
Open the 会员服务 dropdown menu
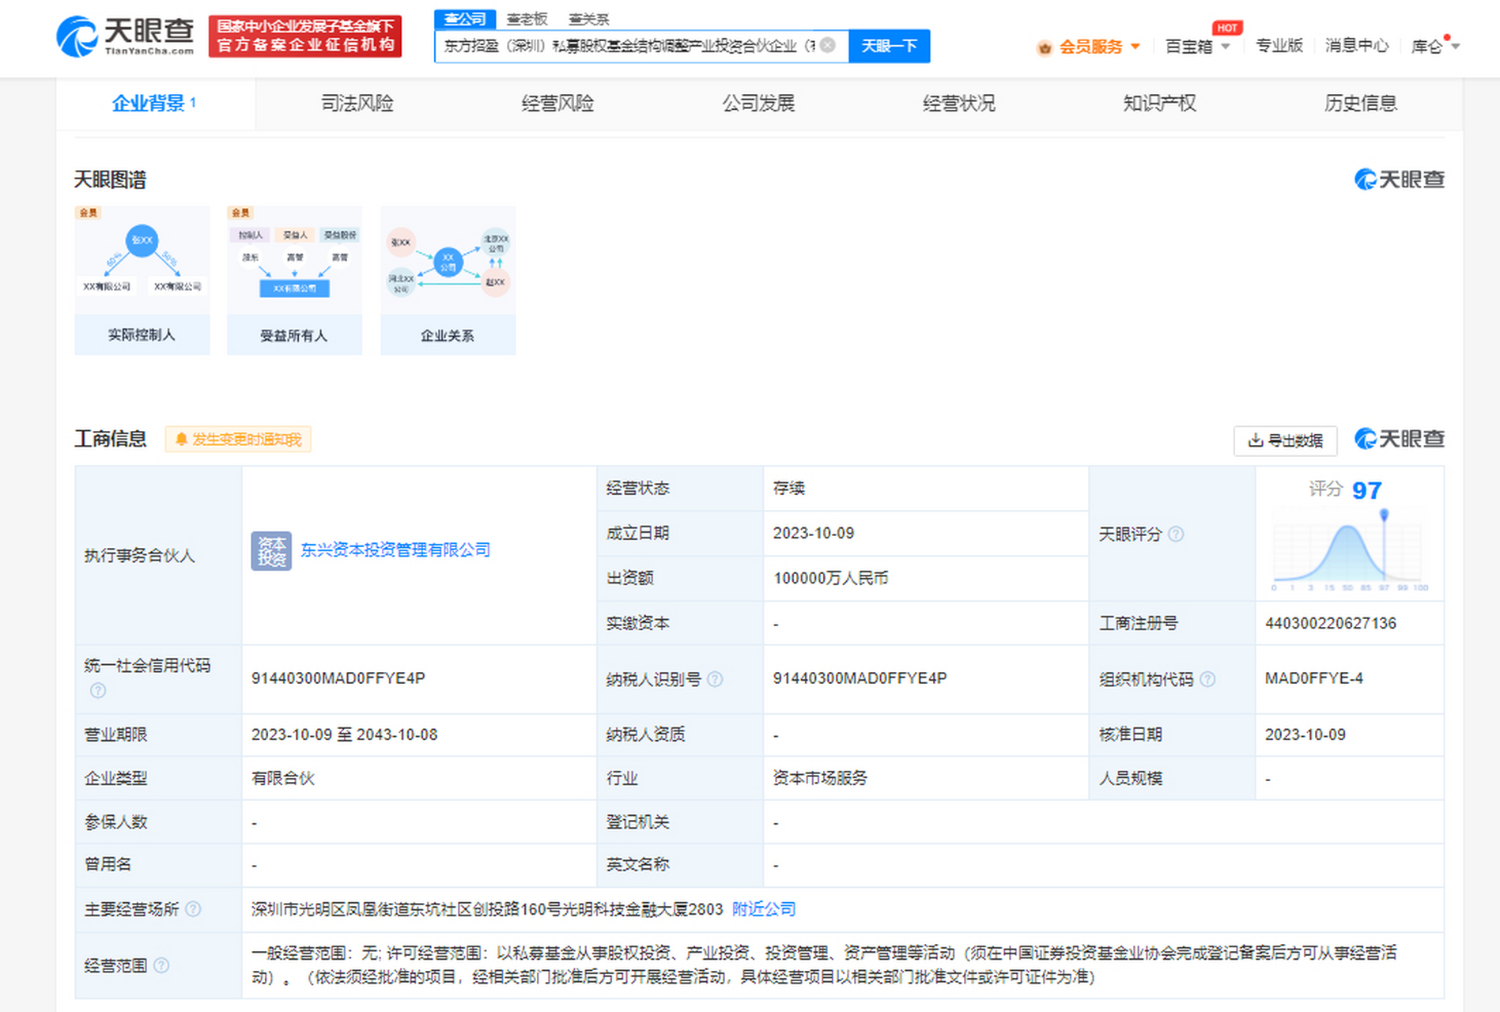pos(1100,47)
